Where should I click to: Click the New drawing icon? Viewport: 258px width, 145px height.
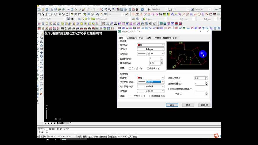[39, 10]
